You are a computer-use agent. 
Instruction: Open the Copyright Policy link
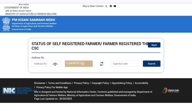coord(100,83)
